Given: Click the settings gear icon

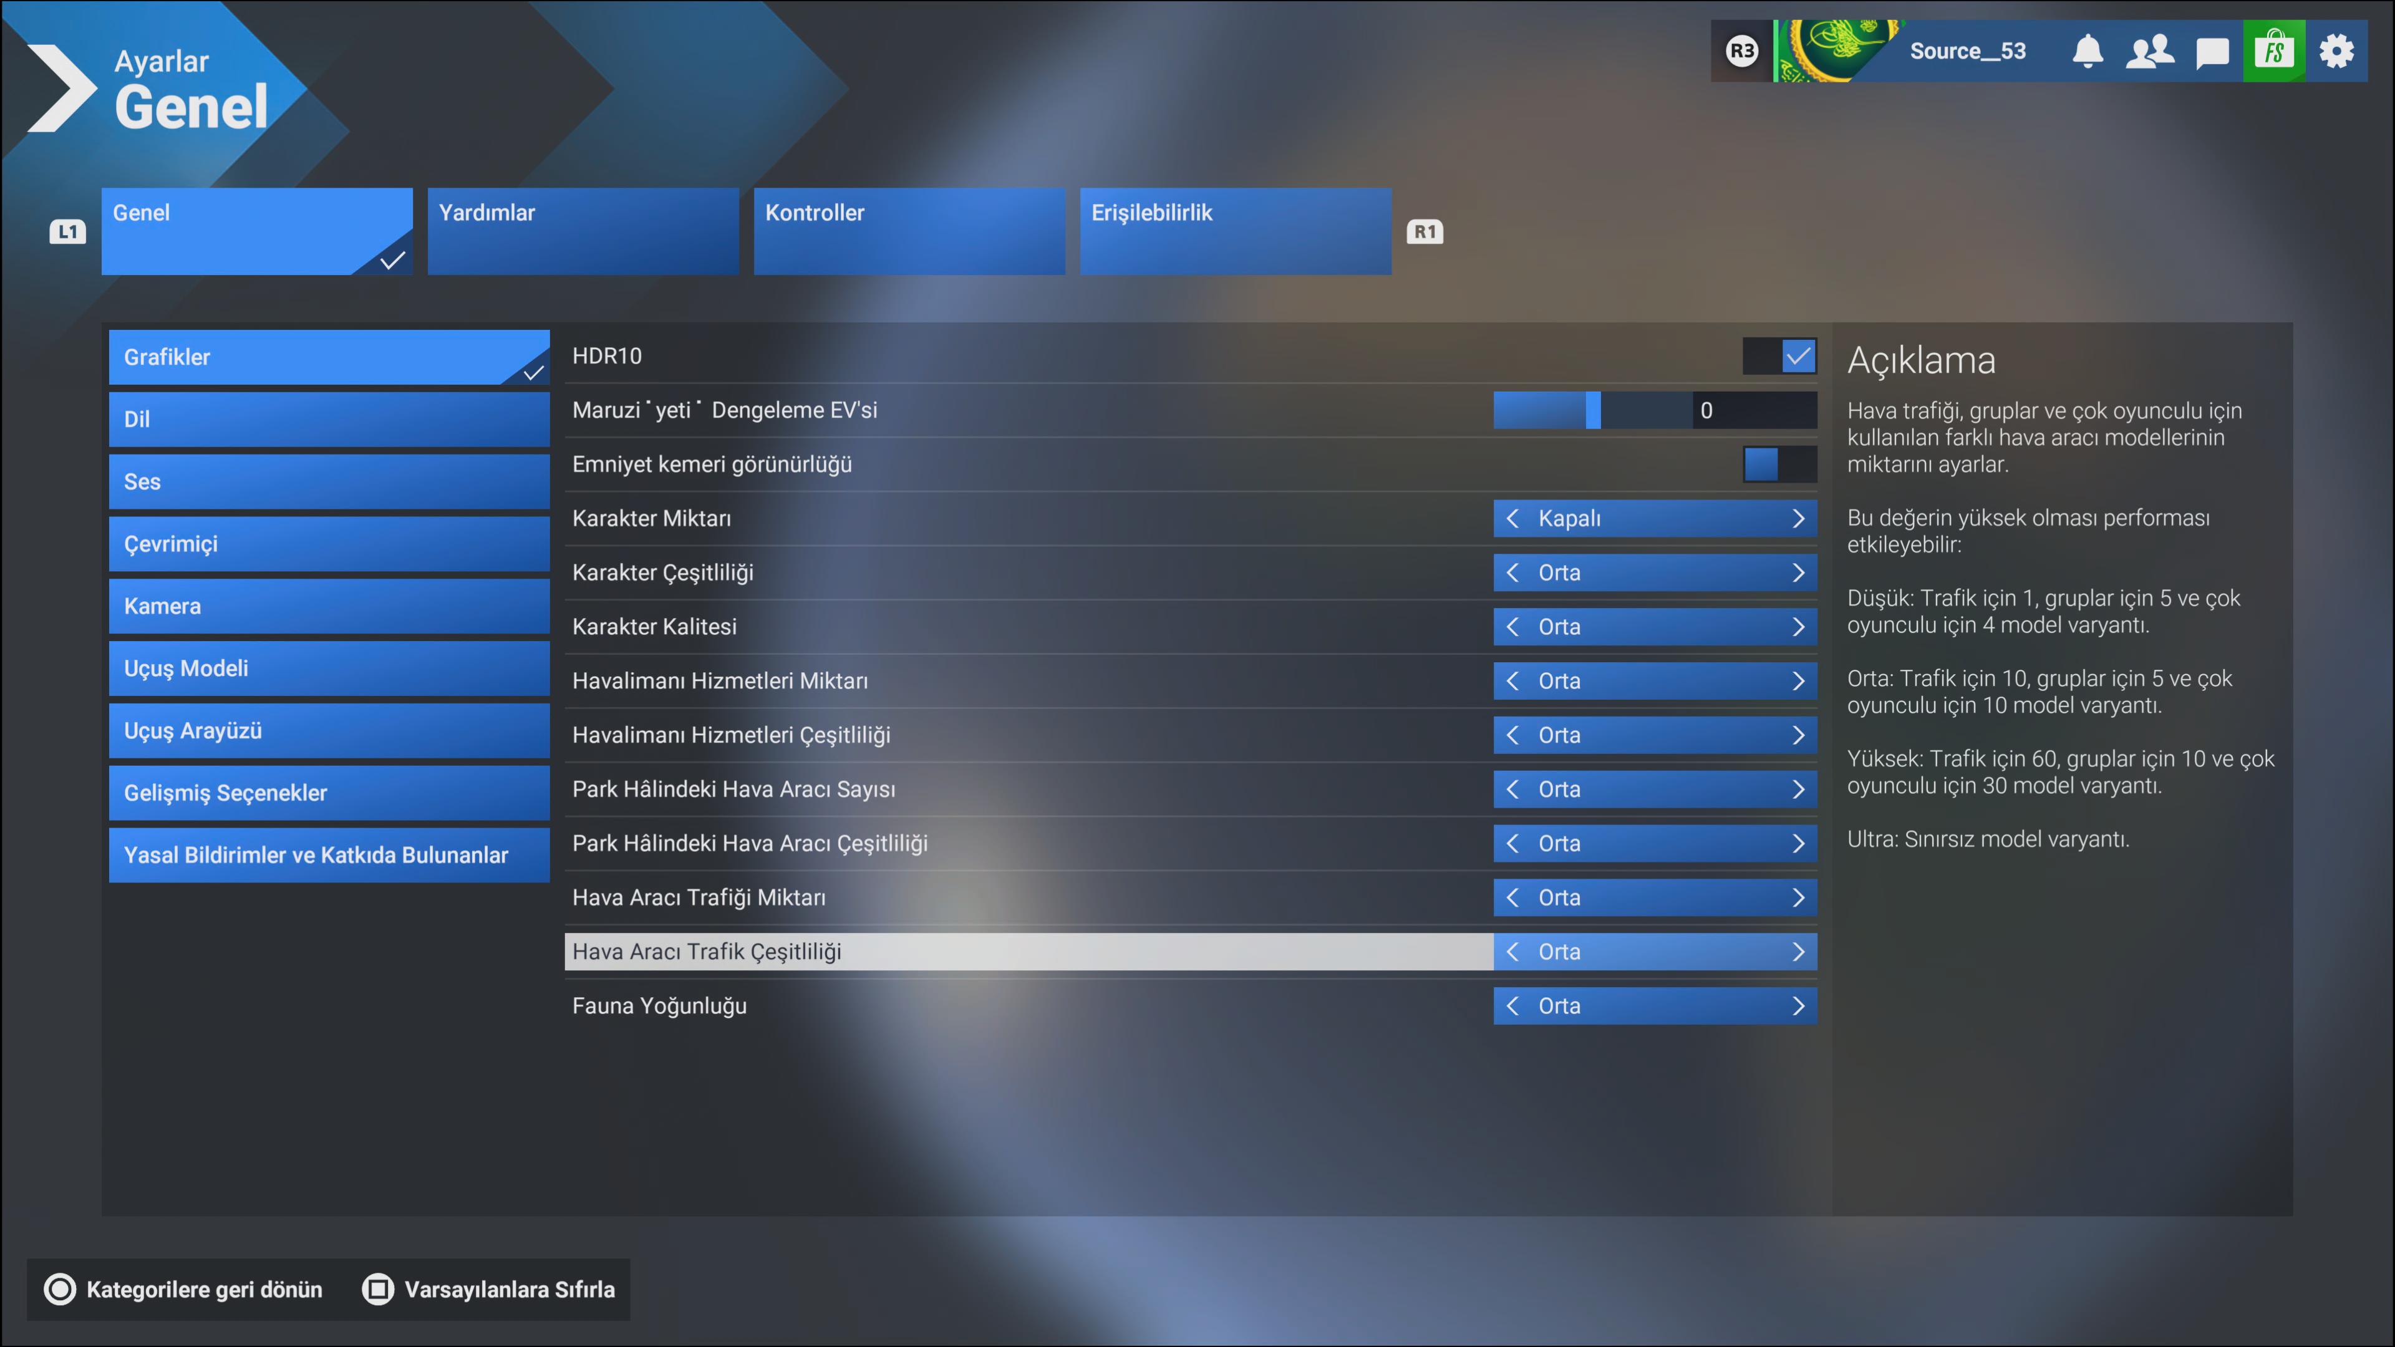Looking at the screenshot, I should 2336,51.
